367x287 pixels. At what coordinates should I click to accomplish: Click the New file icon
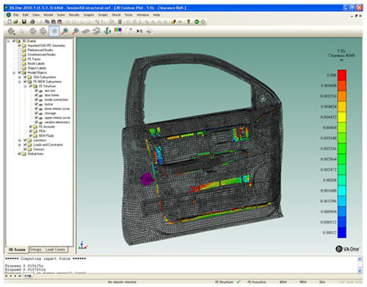10,21
